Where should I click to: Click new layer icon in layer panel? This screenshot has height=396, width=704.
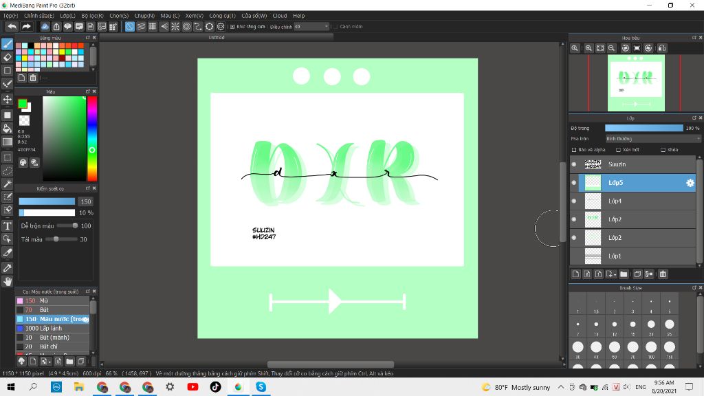tap(576, 274)
